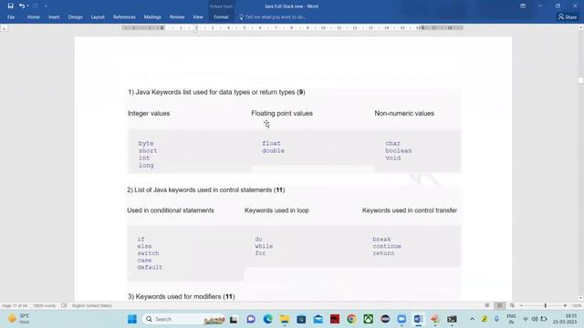Click the 'Integer values' heading text

[x=149, y=113]
